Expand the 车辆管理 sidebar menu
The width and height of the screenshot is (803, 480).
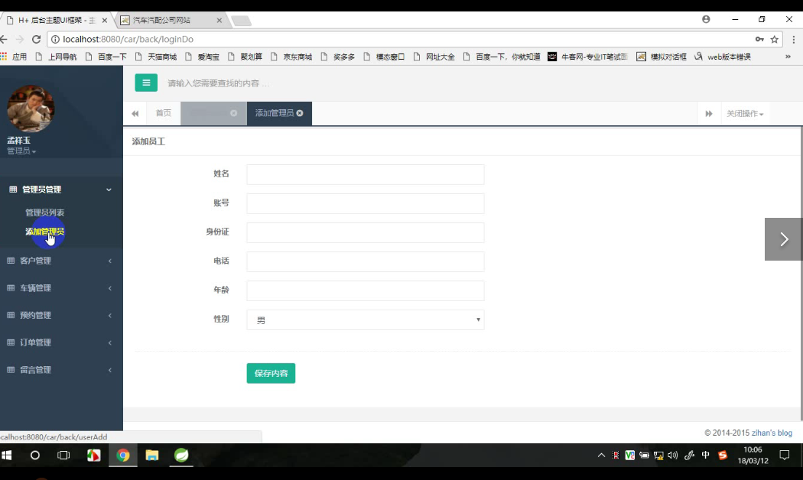coord(61,288)
